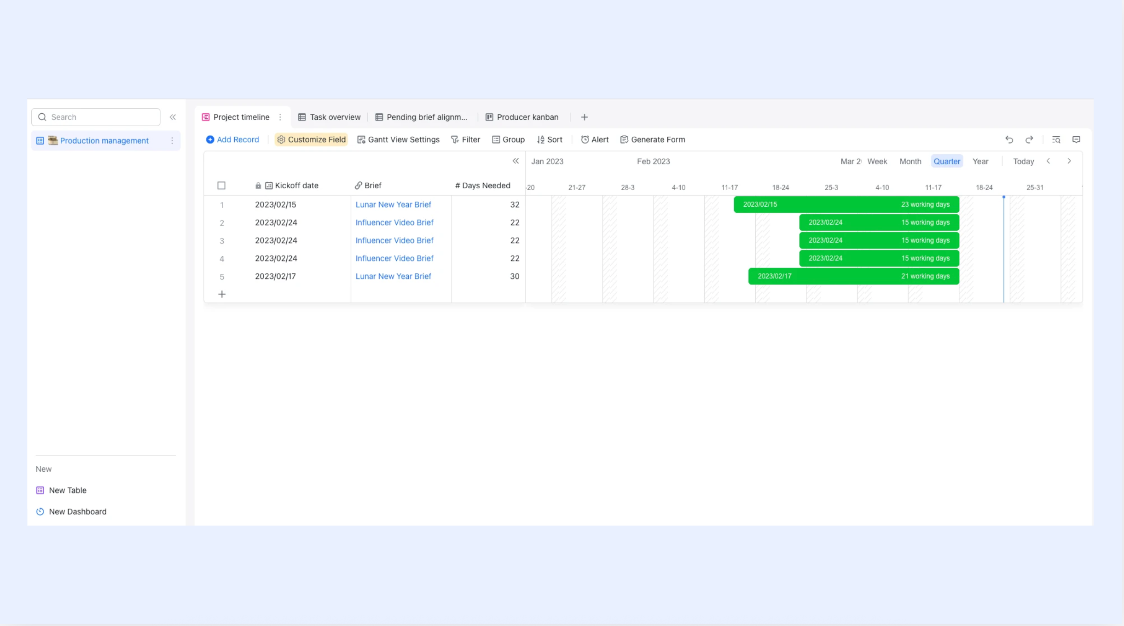Image resolution: width=1124 pixels, height=626 pixels.
Task: Set timeline scale to Month
Action: pyautogui.click(x=910, y=161)
